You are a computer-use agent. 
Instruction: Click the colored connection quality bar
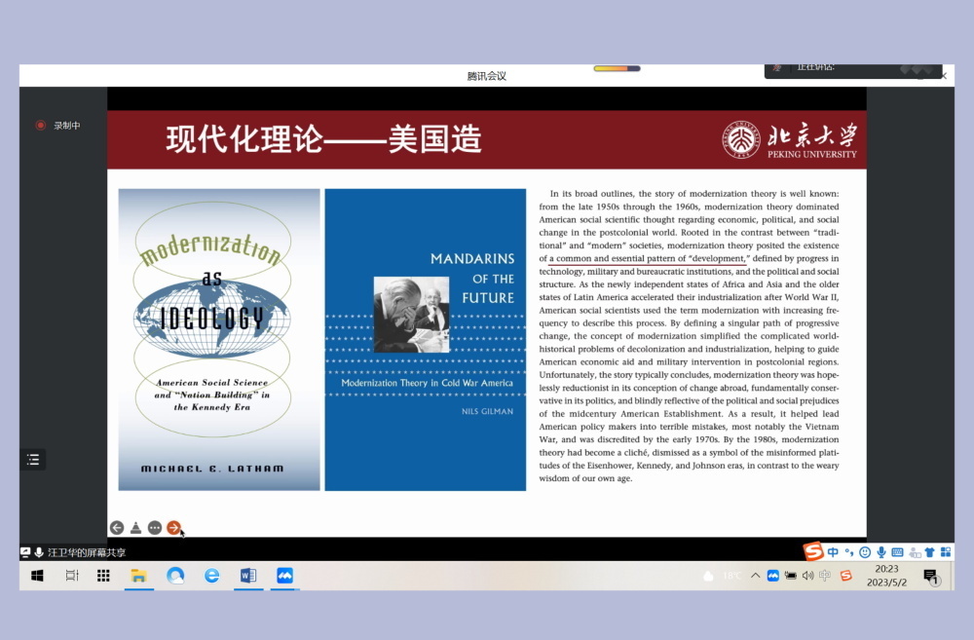[616, 69]
